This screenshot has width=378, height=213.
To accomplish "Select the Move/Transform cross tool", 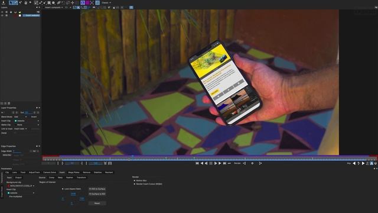I will point(72,2).
